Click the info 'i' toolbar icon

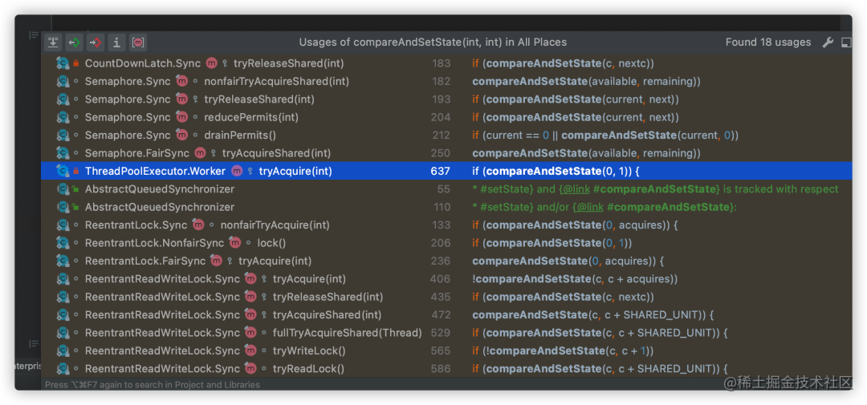(116, 42)
